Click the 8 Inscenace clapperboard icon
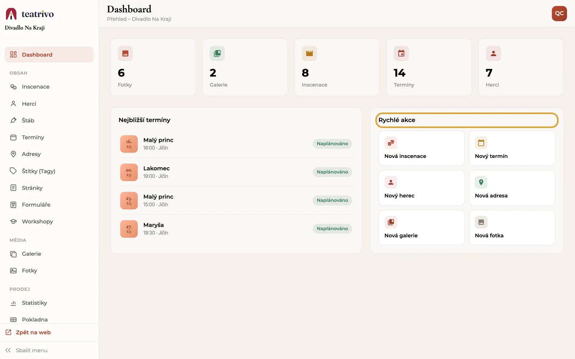575x359 pixels. click(309, 53)
